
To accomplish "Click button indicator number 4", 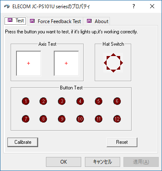I will pos(80,101).
